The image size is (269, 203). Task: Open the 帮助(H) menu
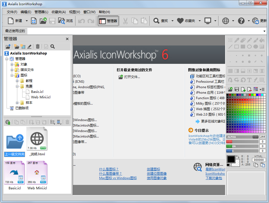tap(104, 12)
